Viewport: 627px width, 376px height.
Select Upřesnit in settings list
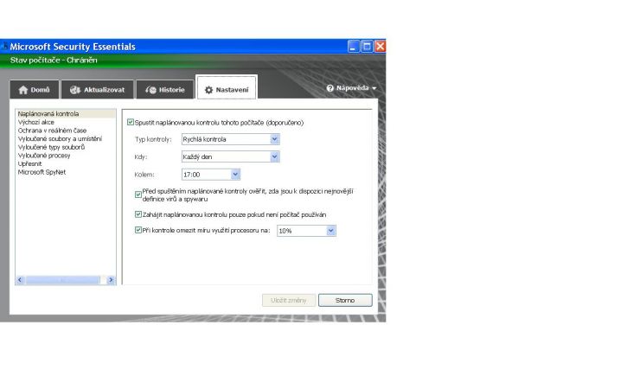(x=29, y=164)
